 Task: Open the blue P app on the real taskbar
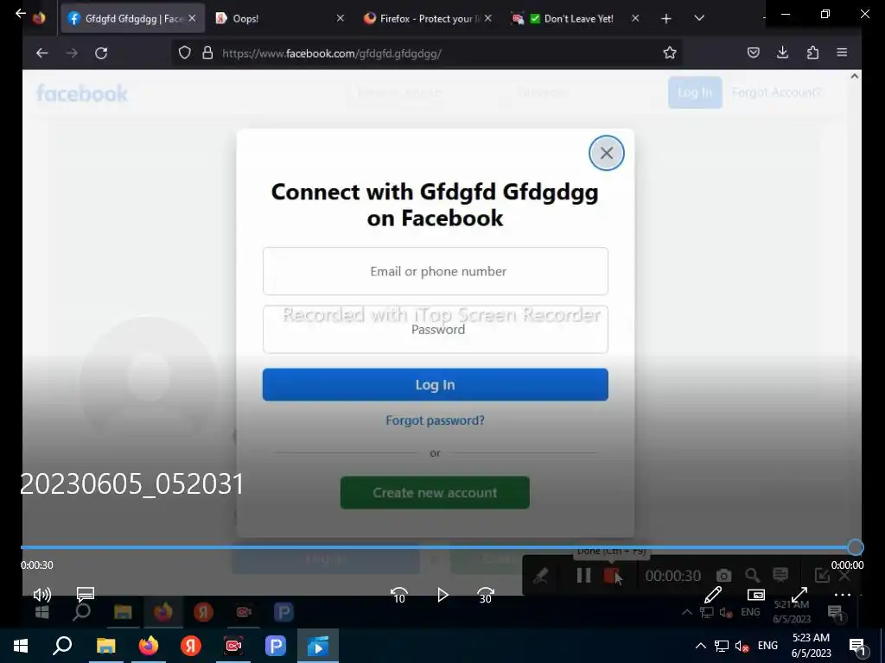click(276, 646)
